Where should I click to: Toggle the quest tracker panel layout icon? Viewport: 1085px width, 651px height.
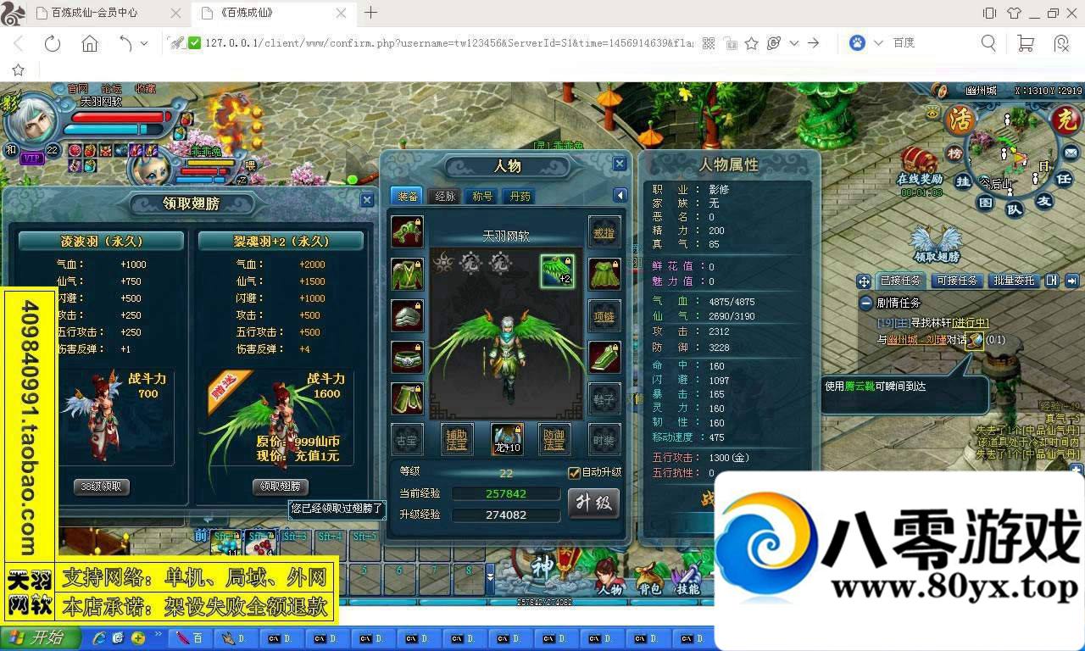click(1052, 281)
